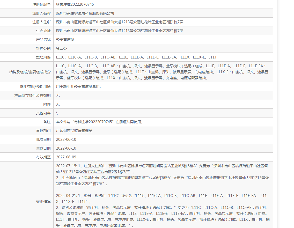Click the 管理类别 label
294x228 pixels.
[43, 48]
